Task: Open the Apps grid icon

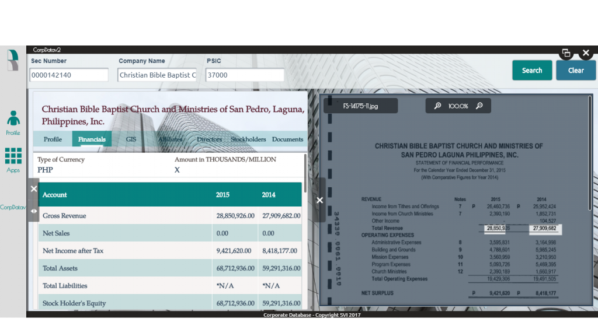Action: click(x=13, y=160)
